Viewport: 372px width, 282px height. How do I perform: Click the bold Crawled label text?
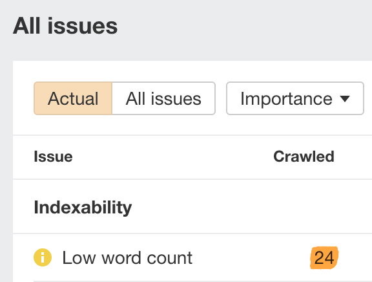point(304,157)
